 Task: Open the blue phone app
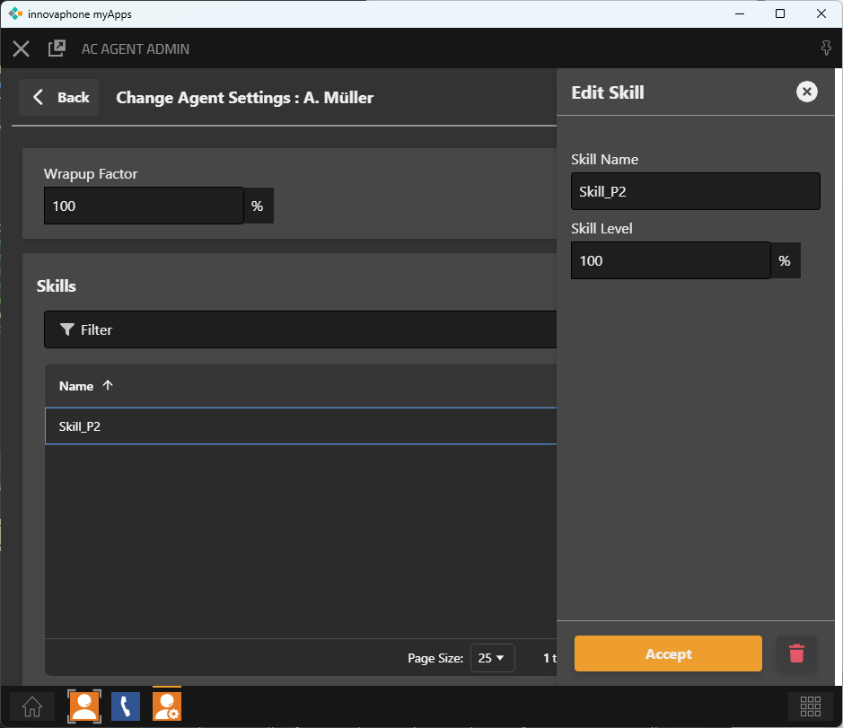click(126, 706)
